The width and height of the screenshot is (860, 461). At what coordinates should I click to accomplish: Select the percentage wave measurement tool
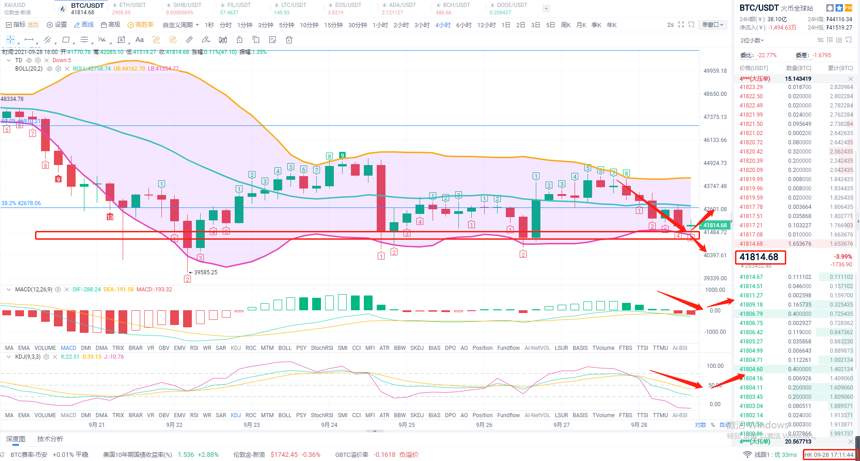pos(102,40)
